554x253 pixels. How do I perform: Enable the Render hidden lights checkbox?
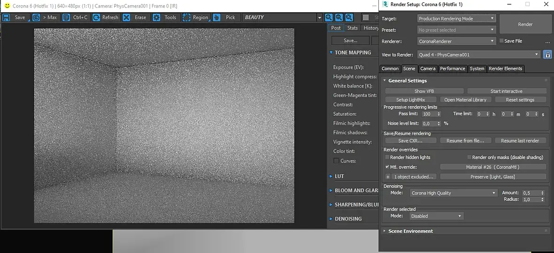(x=387, y=157)
